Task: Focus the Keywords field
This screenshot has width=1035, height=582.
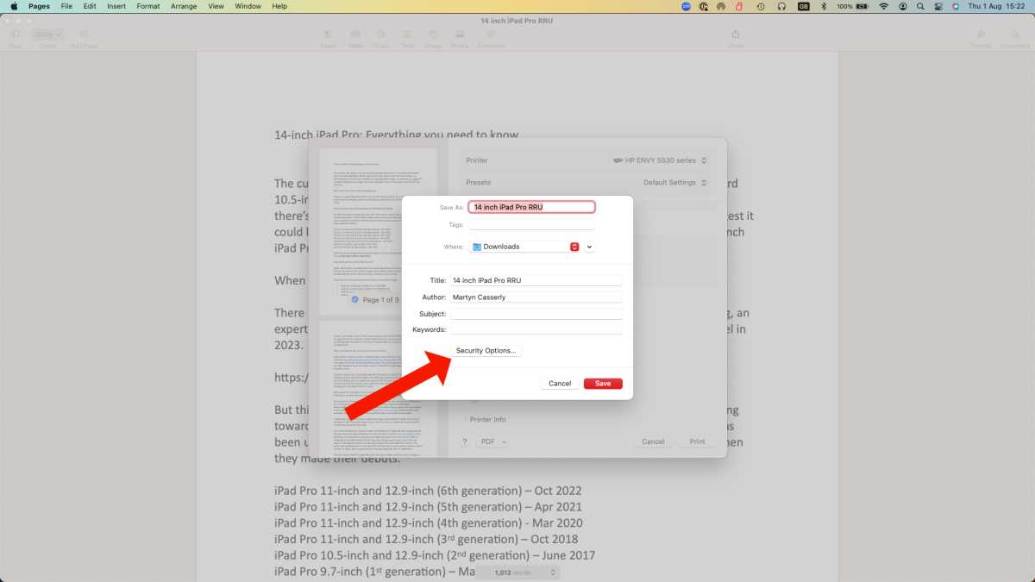Action: (536, 329)
